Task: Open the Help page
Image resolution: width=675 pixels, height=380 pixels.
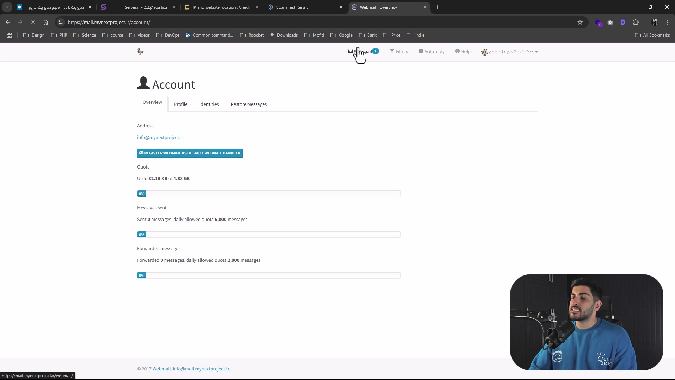Action: 463,51
